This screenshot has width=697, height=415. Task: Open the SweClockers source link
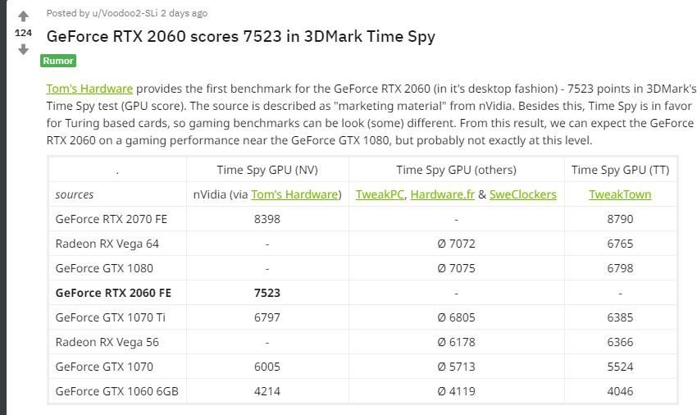522,194
